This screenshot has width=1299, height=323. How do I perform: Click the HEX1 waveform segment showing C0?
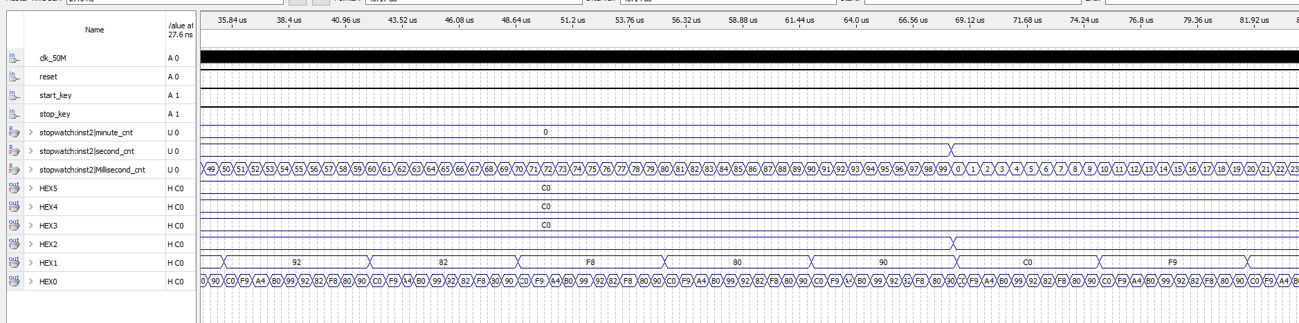pos(1028,262)
